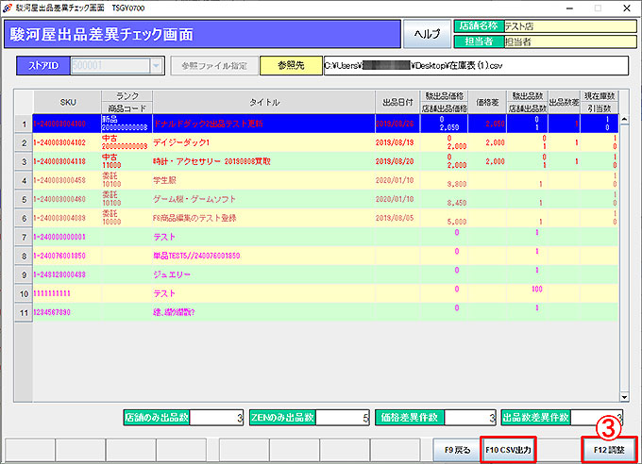Click the タイトル column header
642x464 pixels.
[262, 101]
